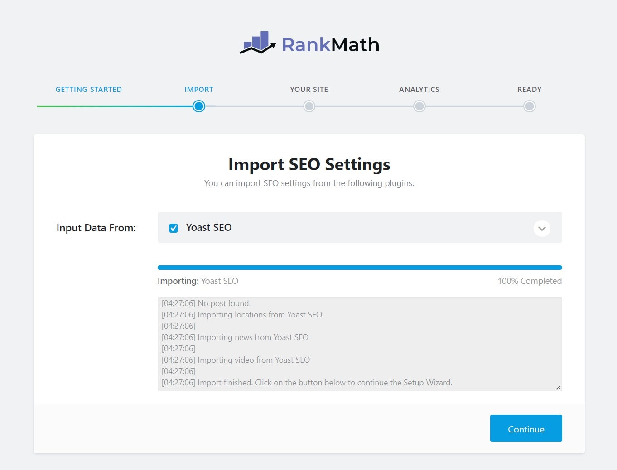
Task: Click the blue import progress bar
Action: point(360,268)
